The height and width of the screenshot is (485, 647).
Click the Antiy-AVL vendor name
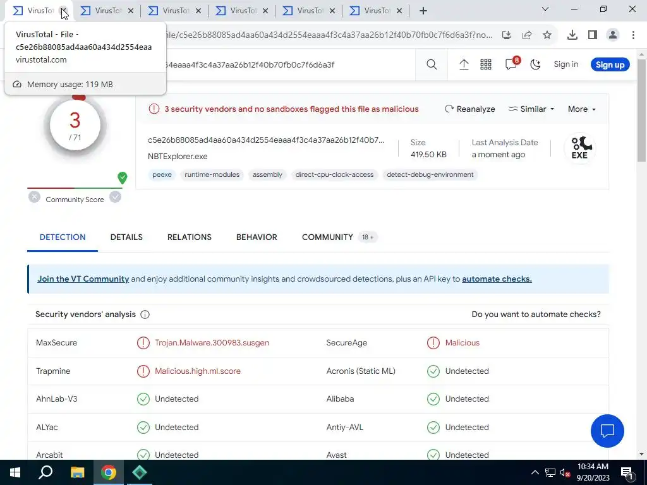[x=344, y=428]
